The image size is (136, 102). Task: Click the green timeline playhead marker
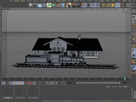click(x=125, y=79)
